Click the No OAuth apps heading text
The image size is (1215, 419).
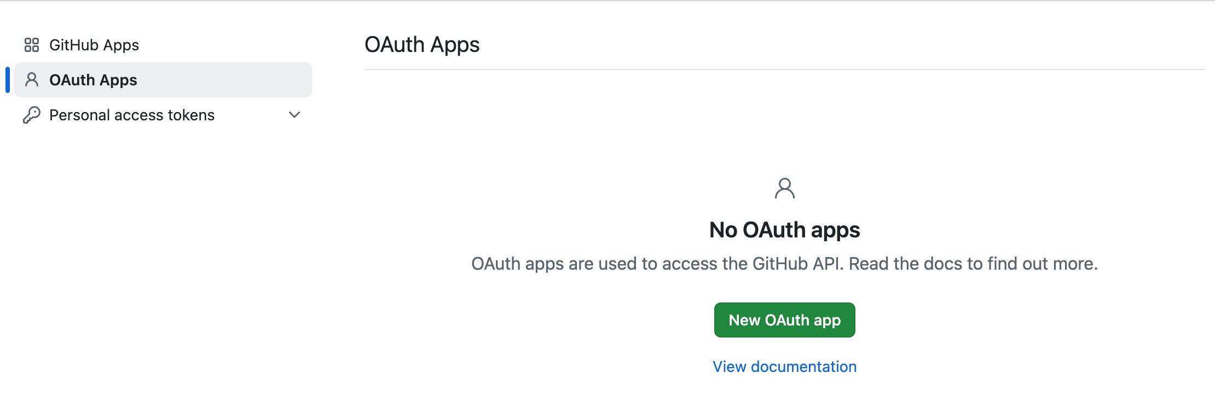(x=785, y=230)
